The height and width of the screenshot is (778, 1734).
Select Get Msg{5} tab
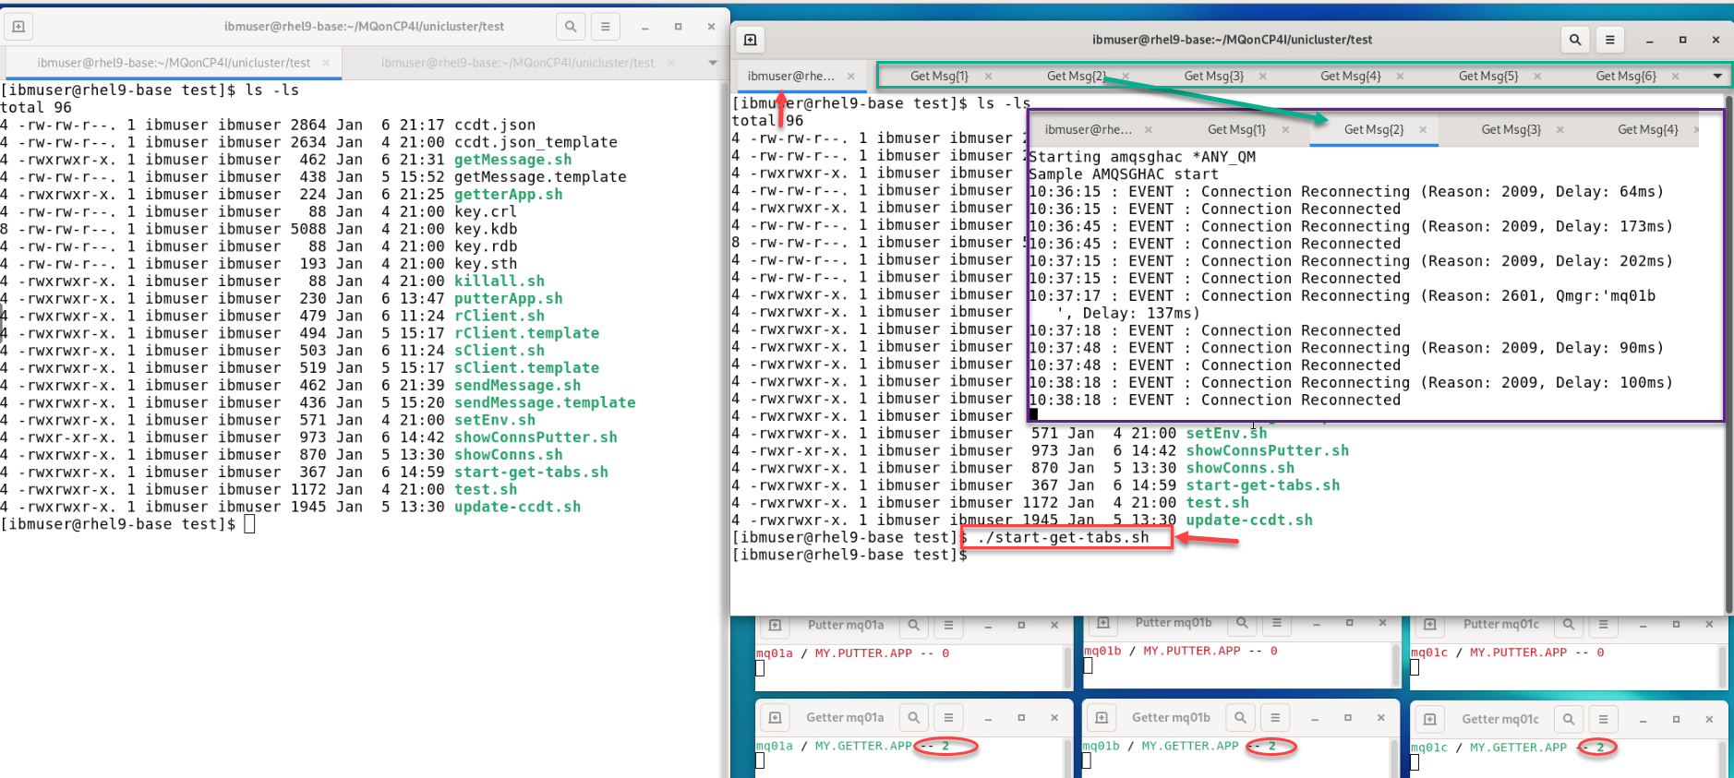tap(1487, 76)
